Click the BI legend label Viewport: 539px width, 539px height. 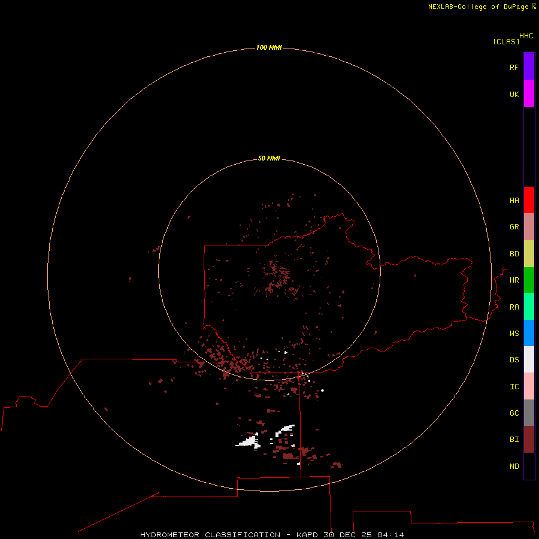point(514,440)
